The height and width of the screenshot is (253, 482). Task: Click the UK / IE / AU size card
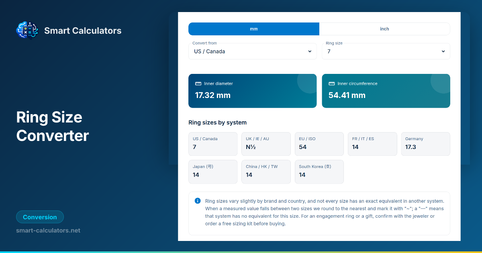pos(266,144)
